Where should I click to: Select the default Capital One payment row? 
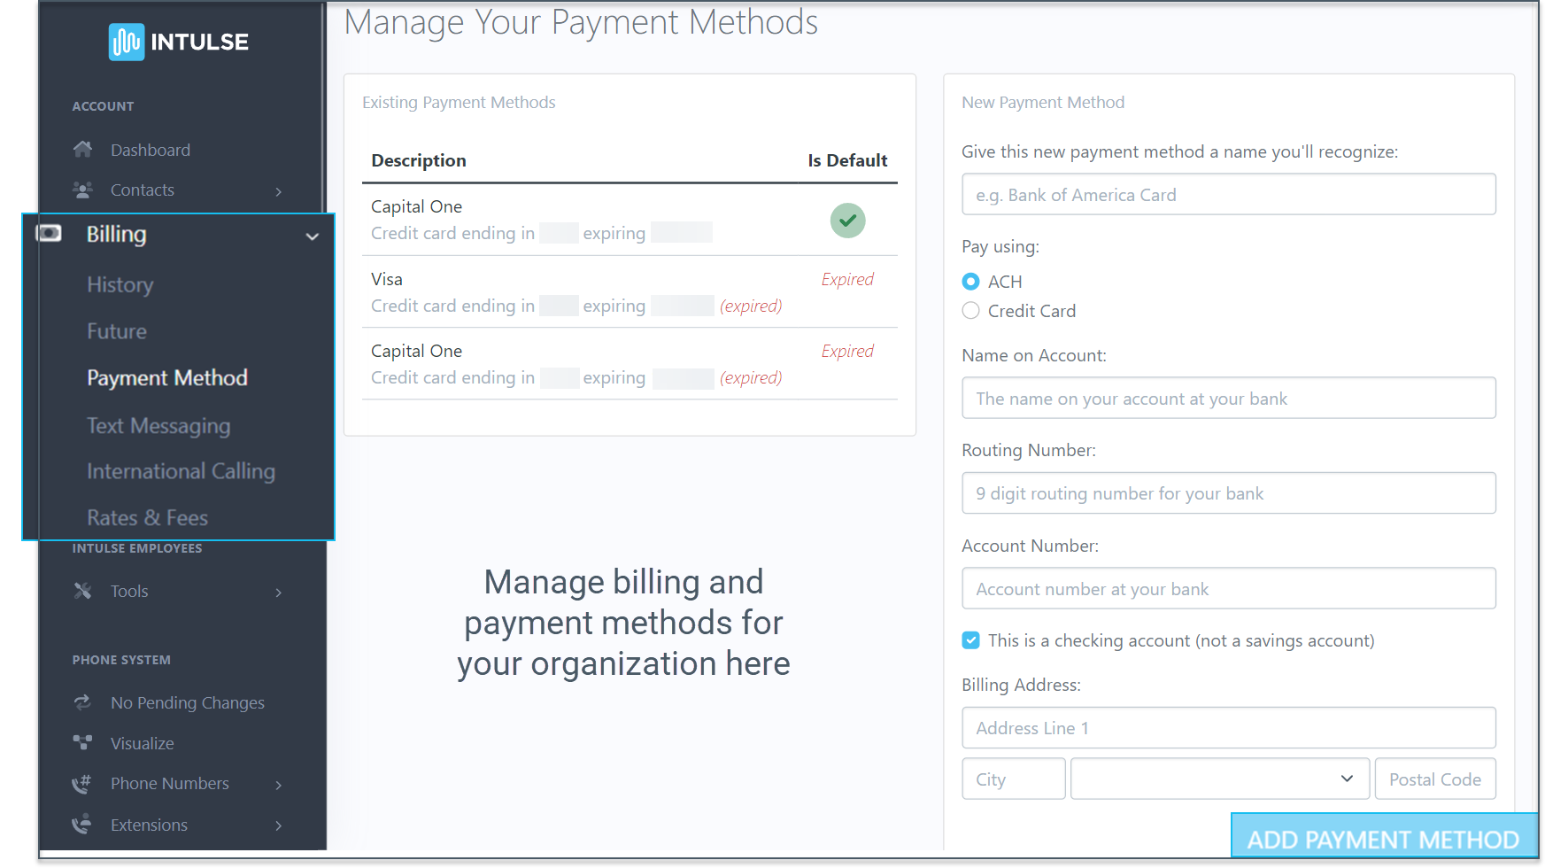click(x=630, y=220)
